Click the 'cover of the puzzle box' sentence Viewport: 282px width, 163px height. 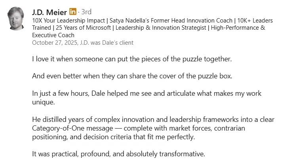click(132, 76)
